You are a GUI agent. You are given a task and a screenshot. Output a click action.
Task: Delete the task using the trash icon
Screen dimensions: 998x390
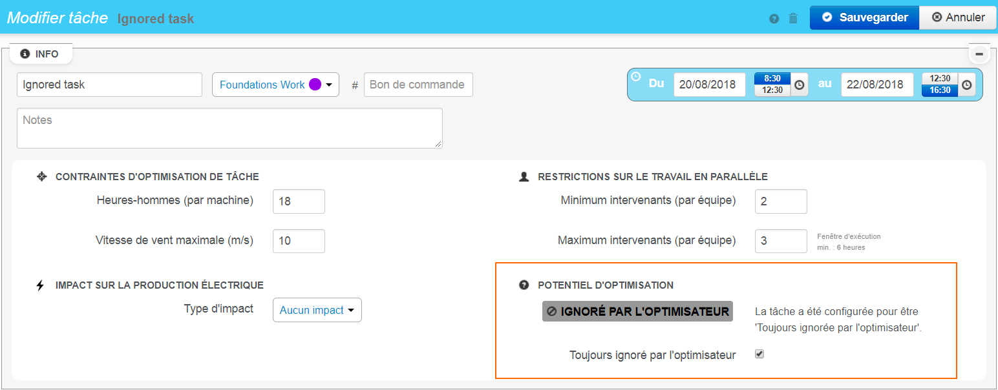793,18
